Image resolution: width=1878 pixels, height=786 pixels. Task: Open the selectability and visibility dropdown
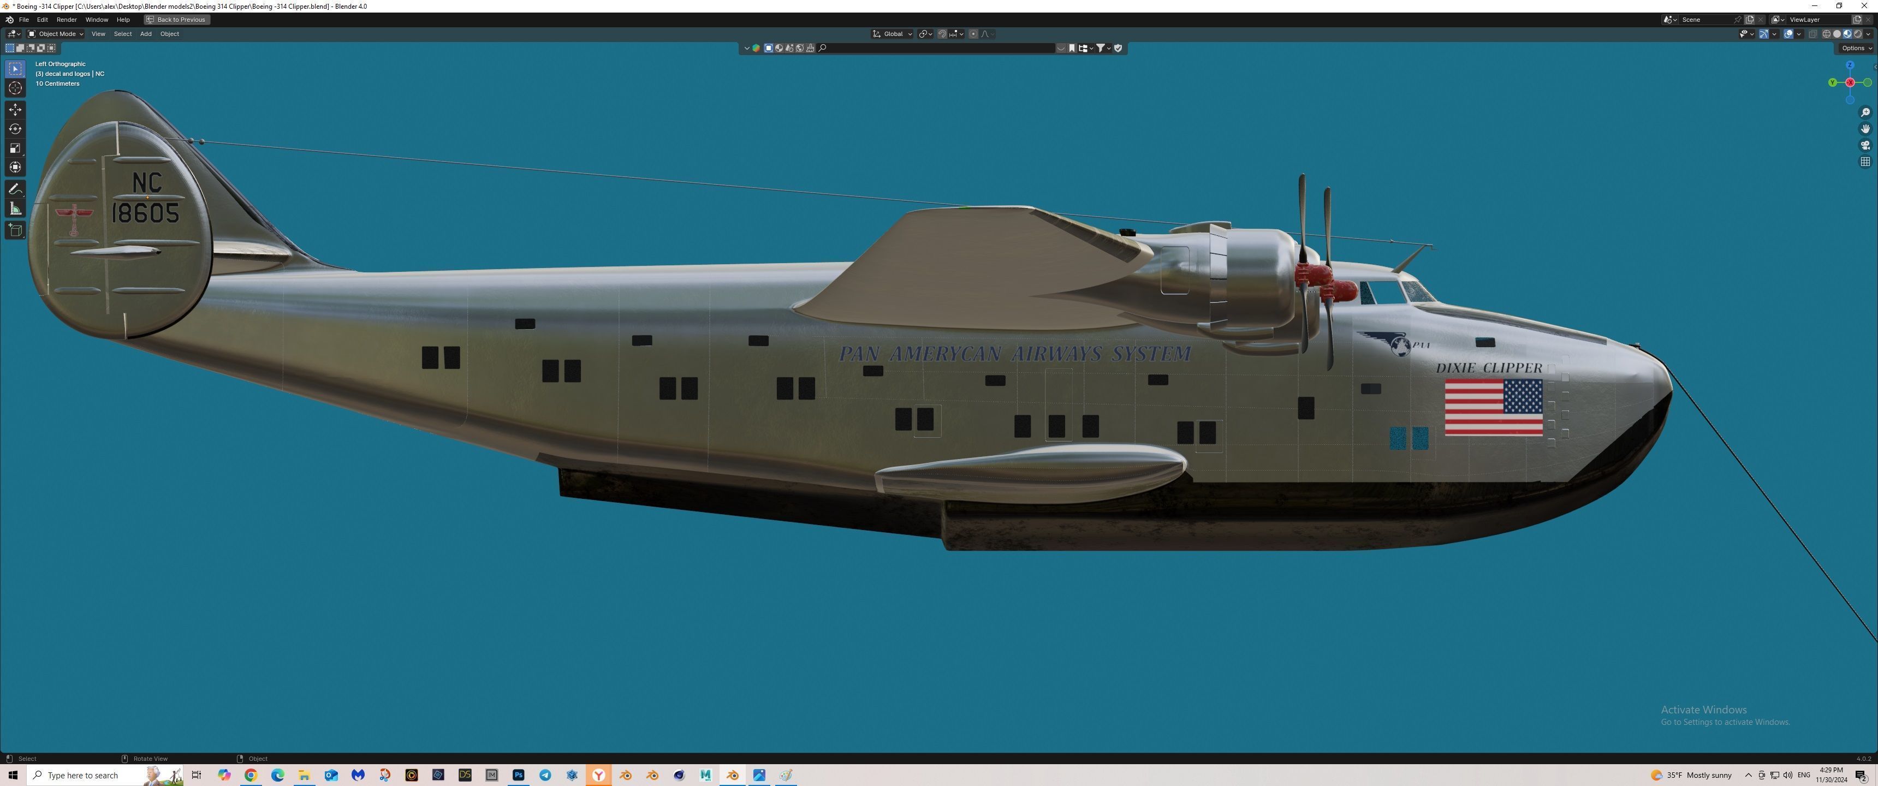tap(1748, 33)
